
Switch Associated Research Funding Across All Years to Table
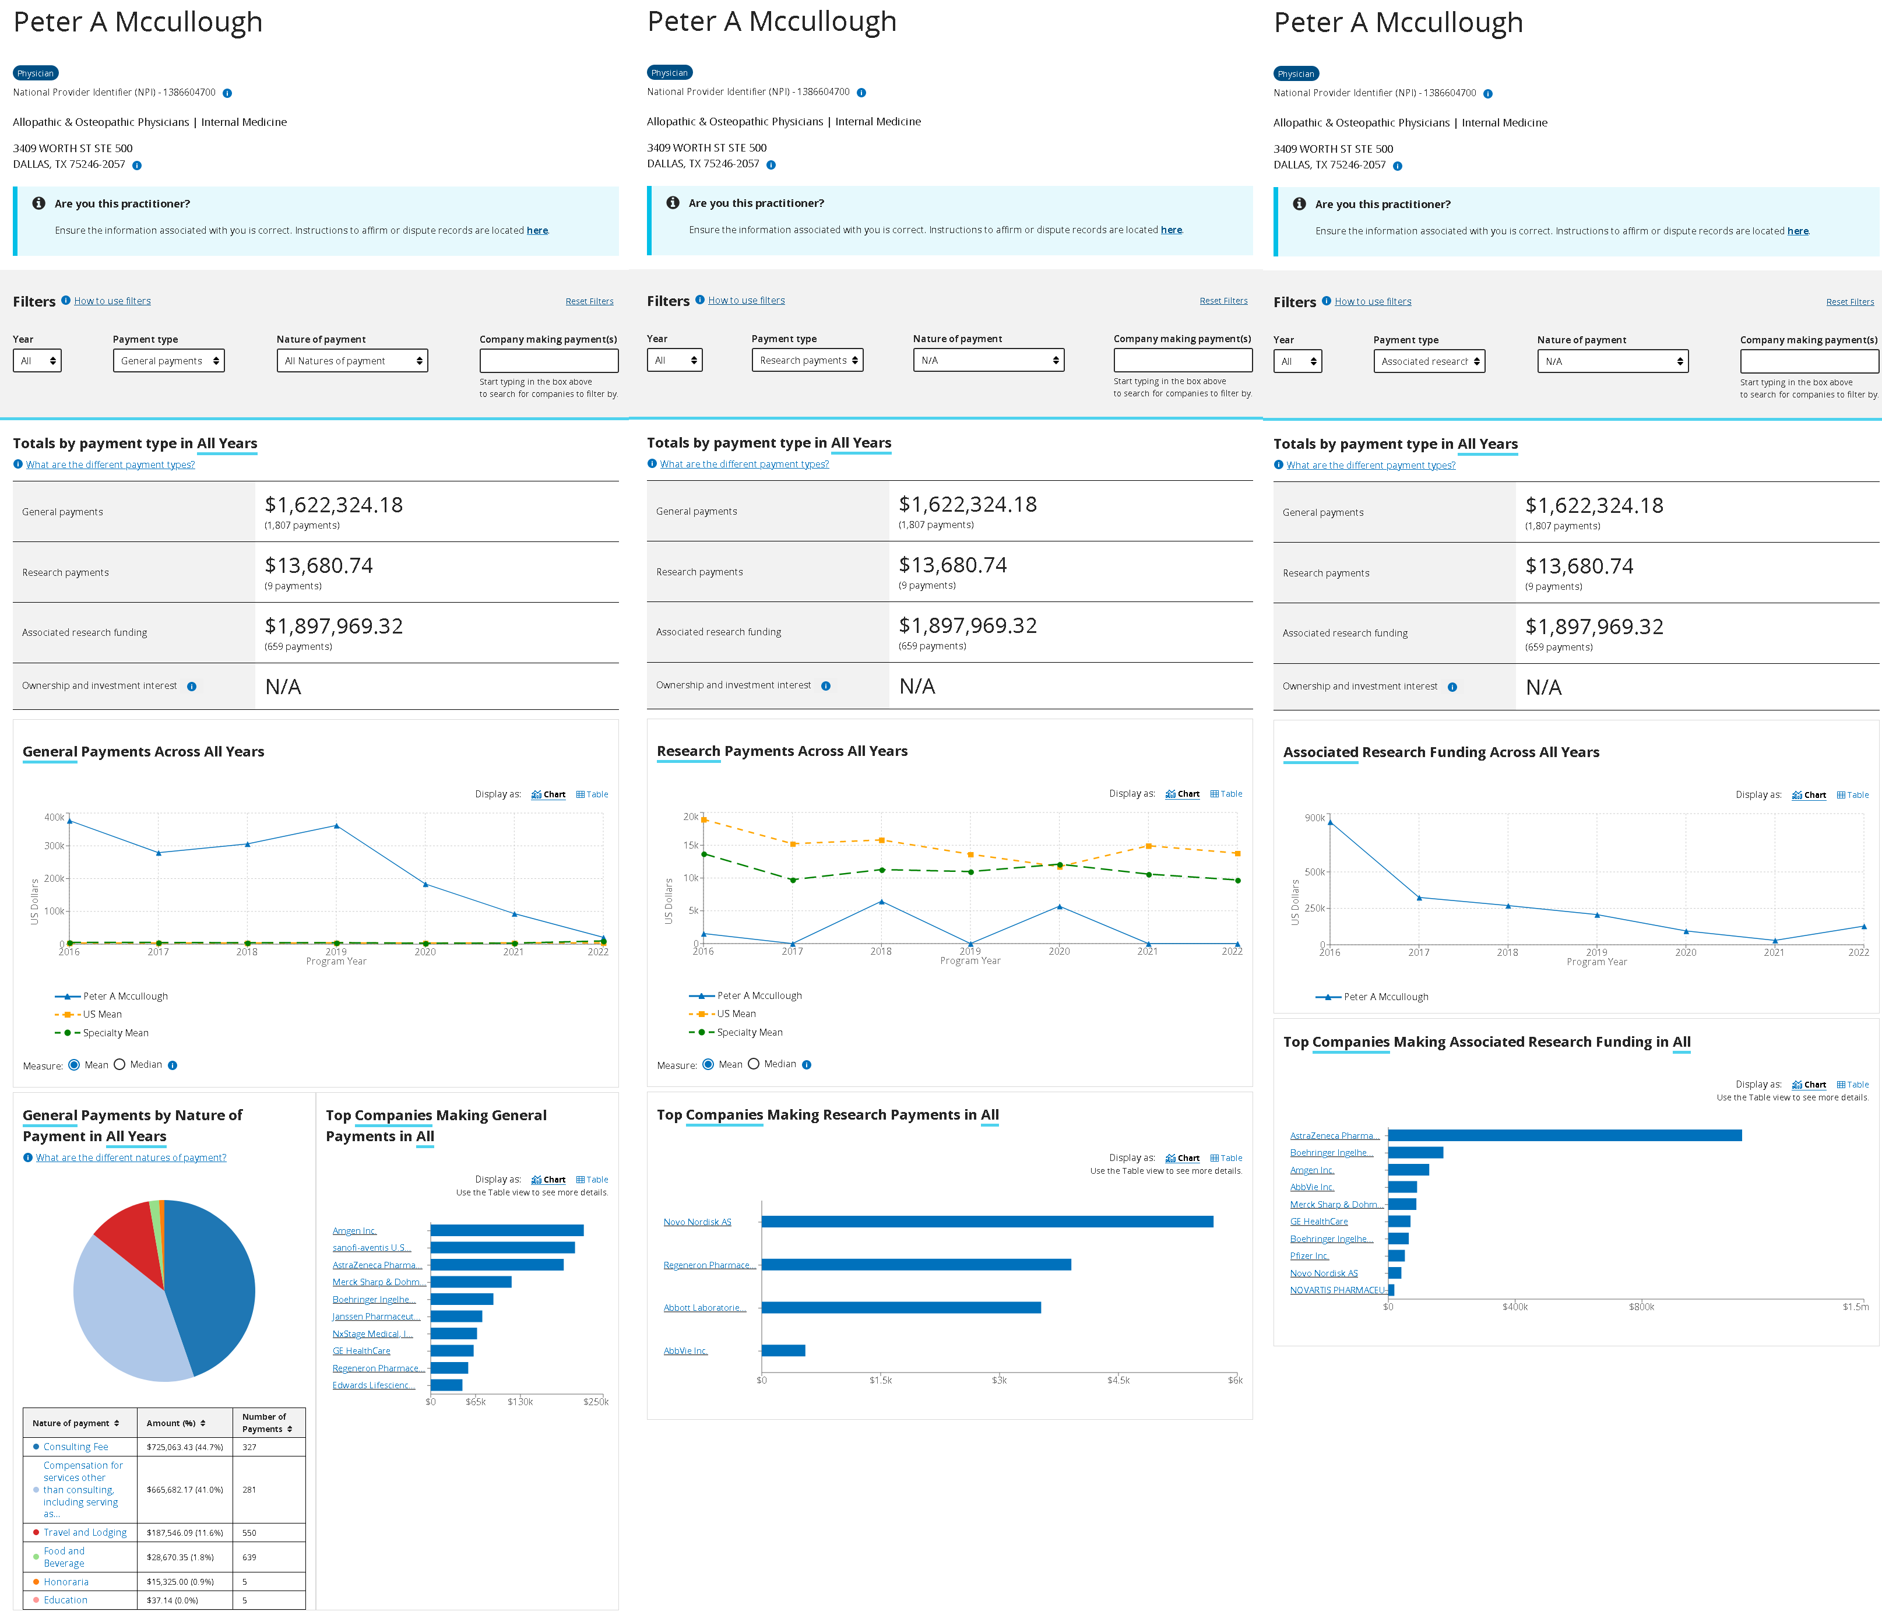tap(1853, 795)
